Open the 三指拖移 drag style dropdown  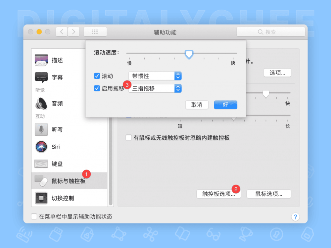tap(155, 88)
